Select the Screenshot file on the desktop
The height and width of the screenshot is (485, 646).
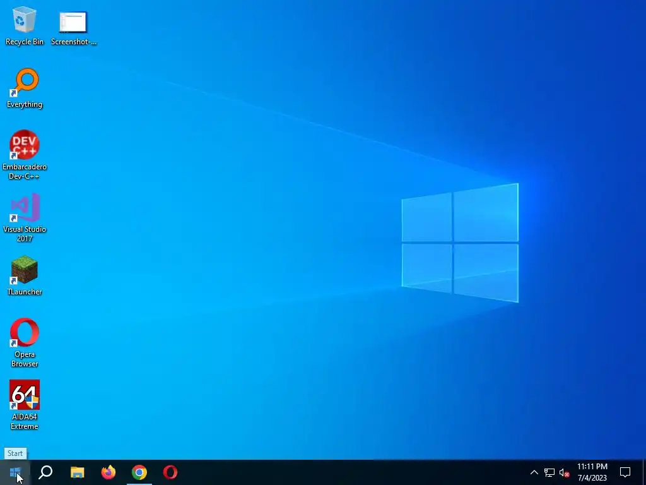point(73,27)
